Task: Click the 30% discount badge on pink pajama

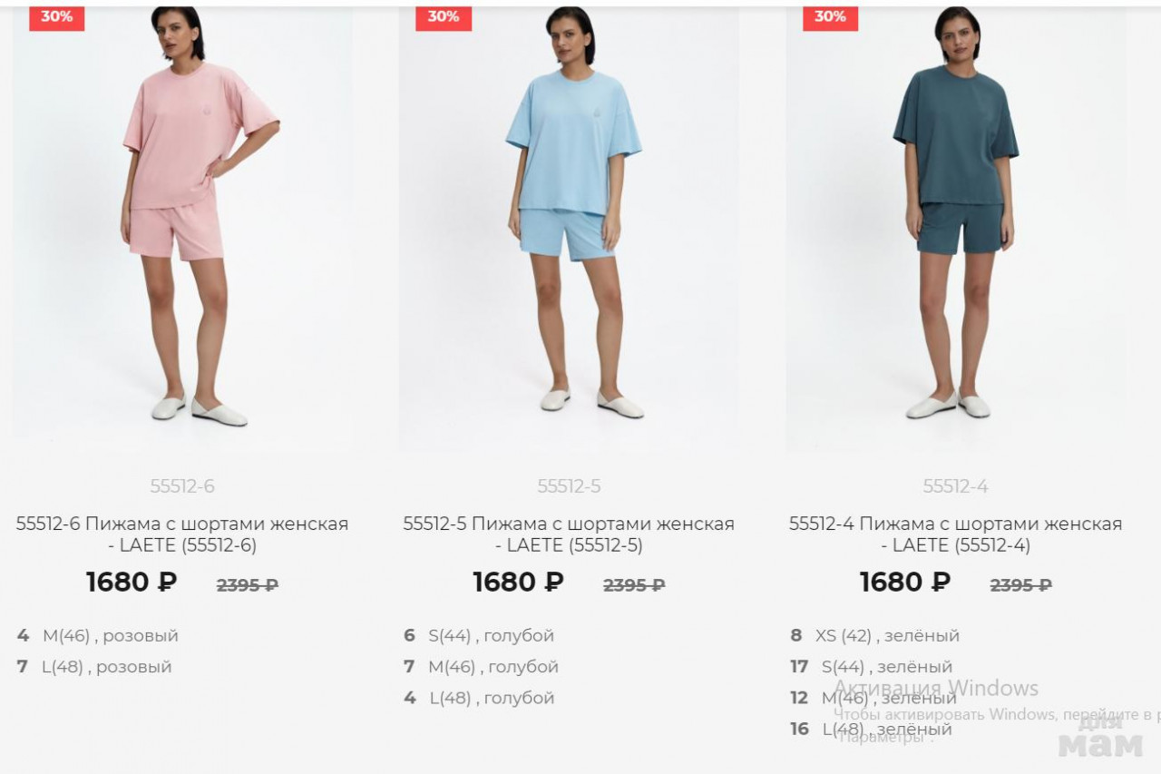Action: [56, 17]
